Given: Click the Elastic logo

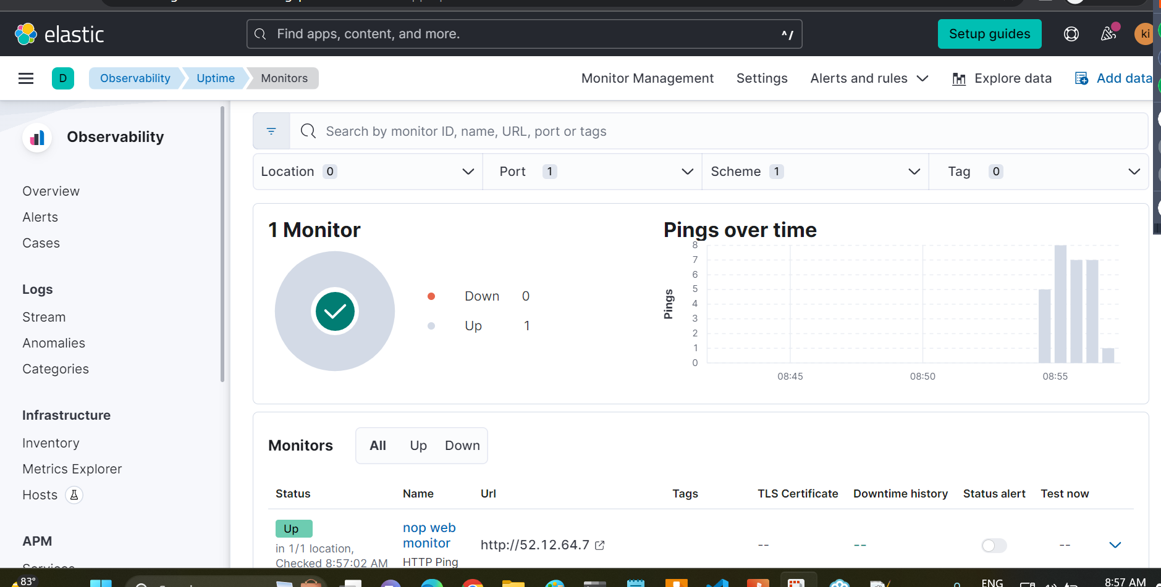Looking at the screenshot, I should [59, 34].
